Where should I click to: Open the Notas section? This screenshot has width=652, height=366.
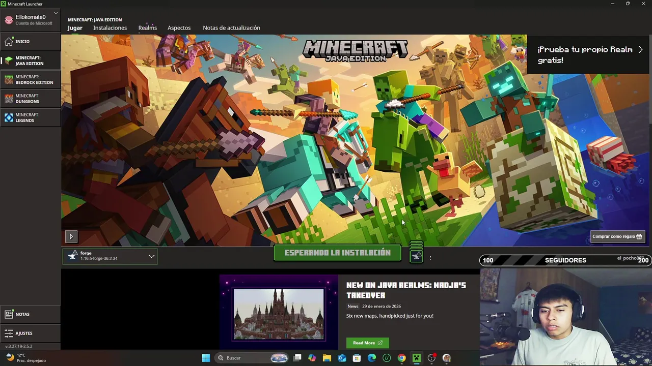tap(30, 314)
